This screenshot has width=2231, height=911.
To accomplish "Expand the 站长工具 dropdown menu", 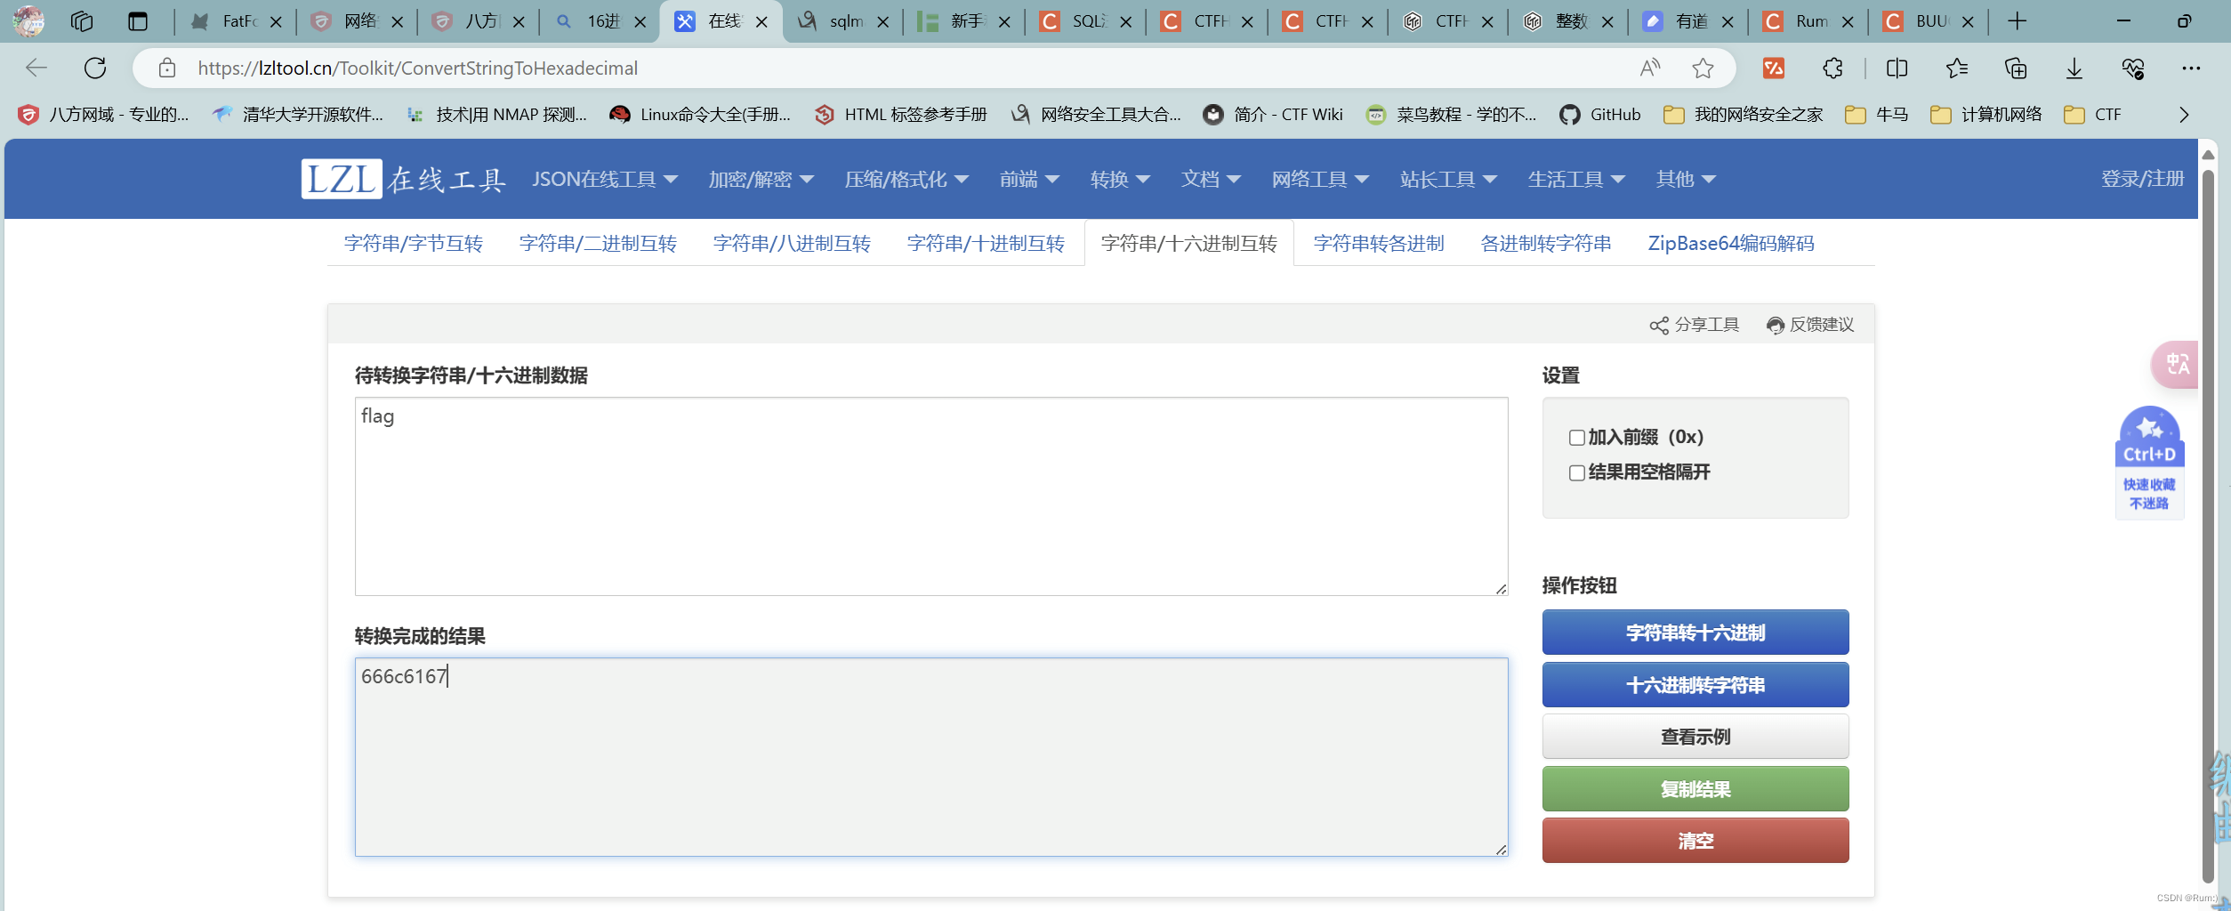I will tap(1448, 179).
